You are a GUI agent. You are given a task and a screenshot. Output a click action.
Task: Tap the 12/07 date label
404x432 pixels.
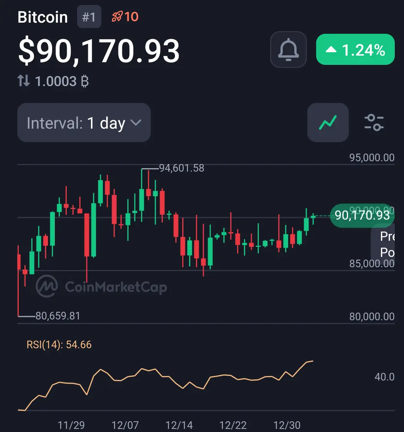tap(125, 425)
